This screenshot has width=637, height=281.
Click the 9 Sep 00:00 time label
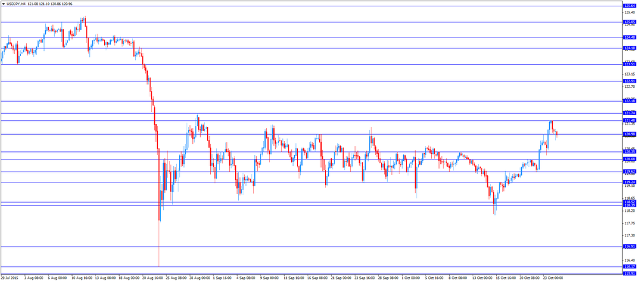pyautogui.click(x=271, y=278)
